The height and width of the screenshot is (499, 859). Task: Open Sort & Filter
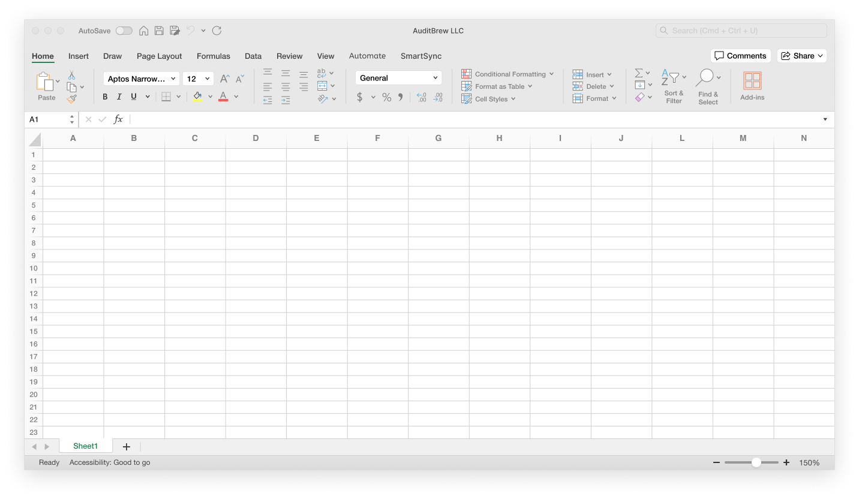pyautogui.click(x=673, y=86)
